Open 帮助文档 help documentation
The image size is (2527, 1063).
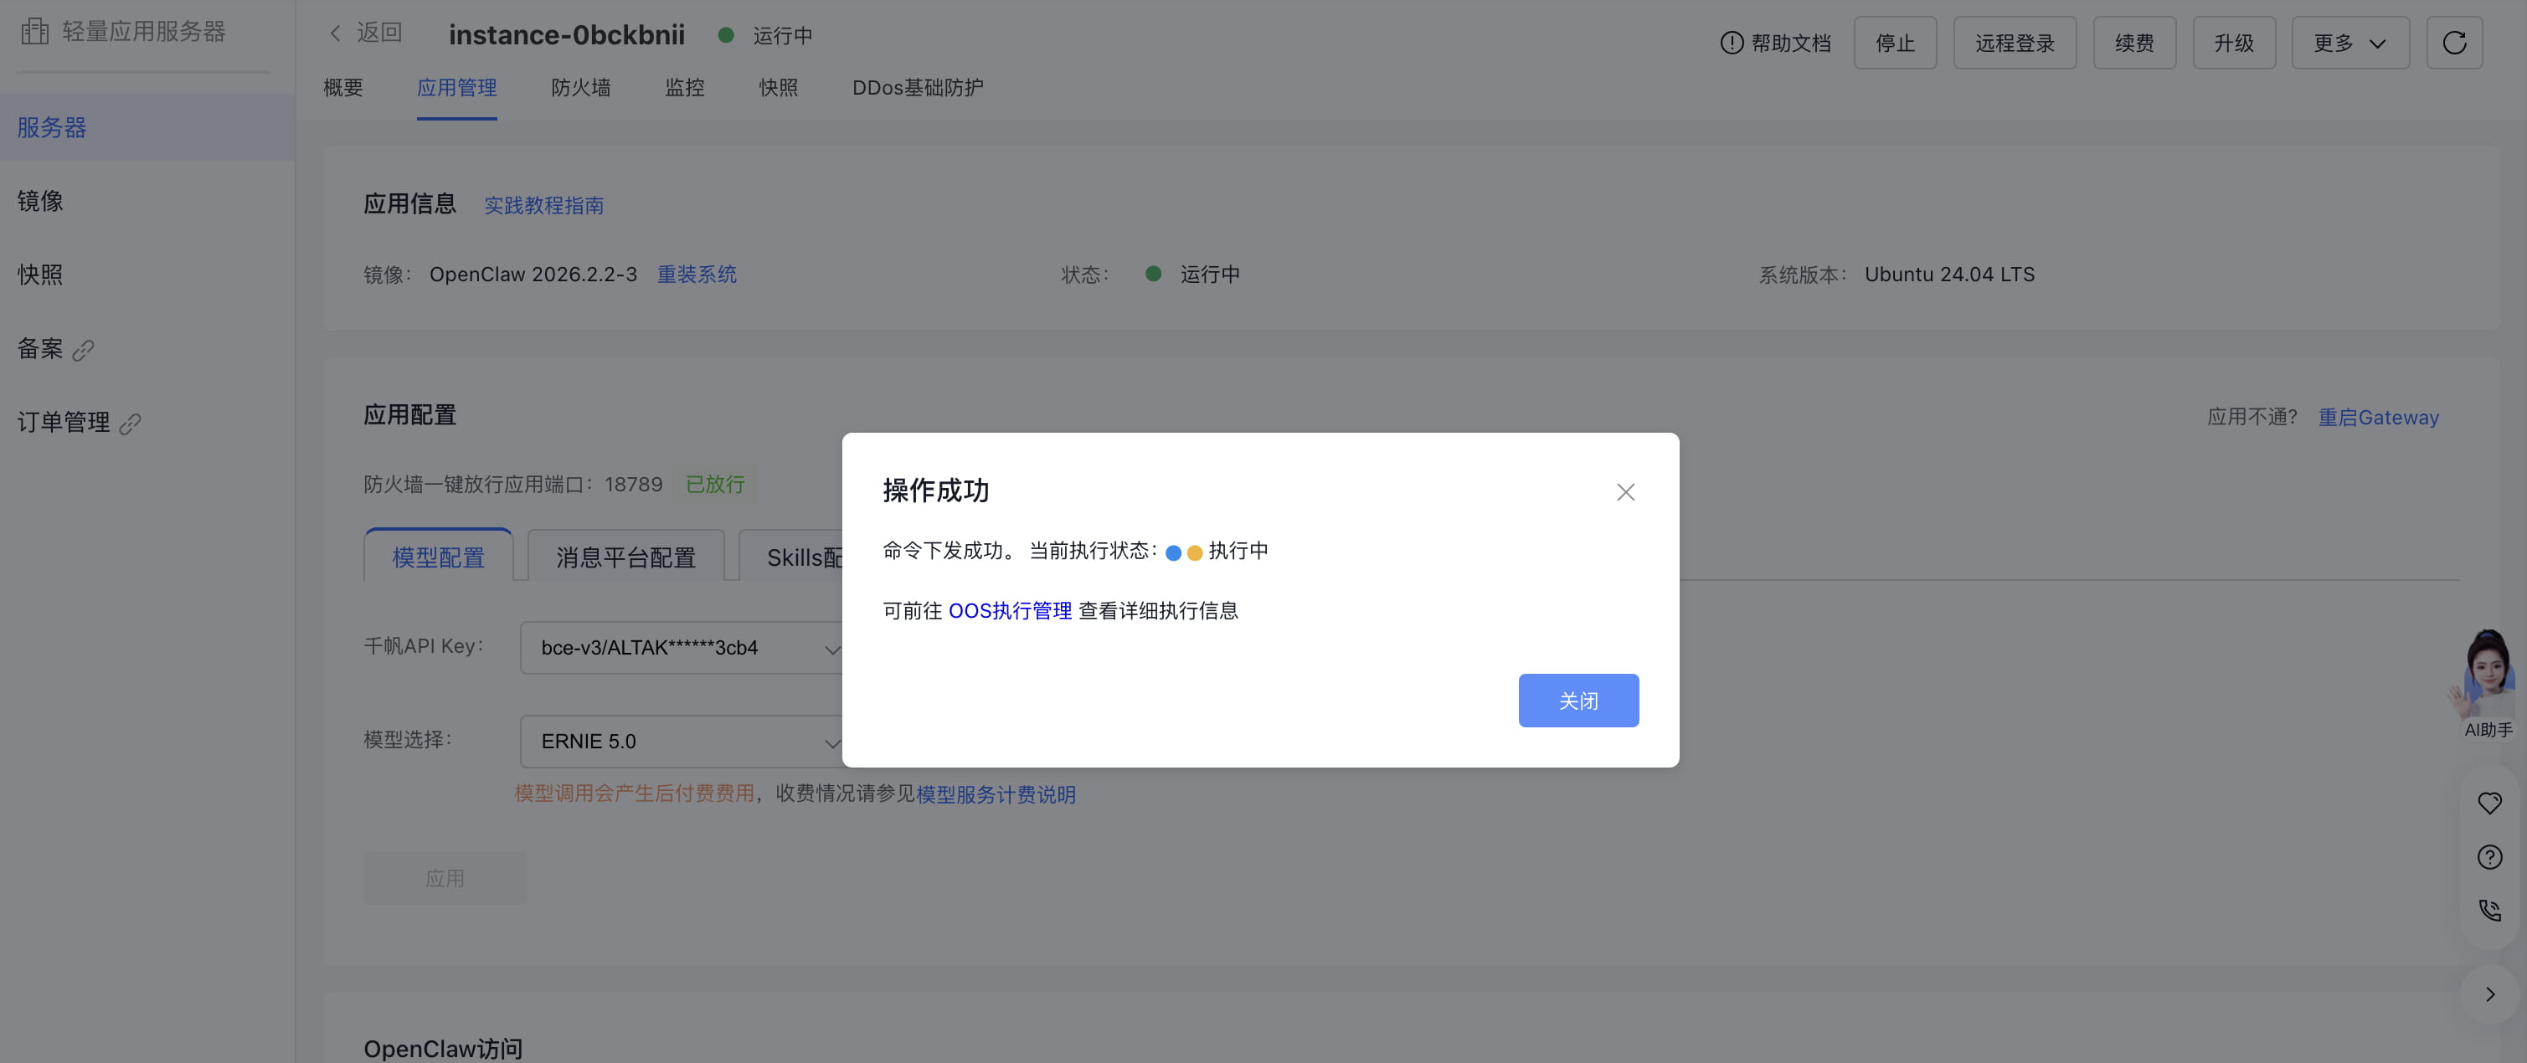click(1776, 44)
